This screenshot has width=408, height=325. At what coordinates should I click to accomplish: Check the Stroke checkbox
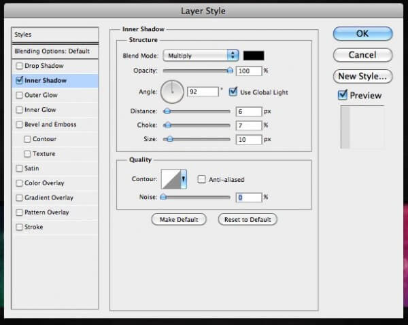pos(19,227)
